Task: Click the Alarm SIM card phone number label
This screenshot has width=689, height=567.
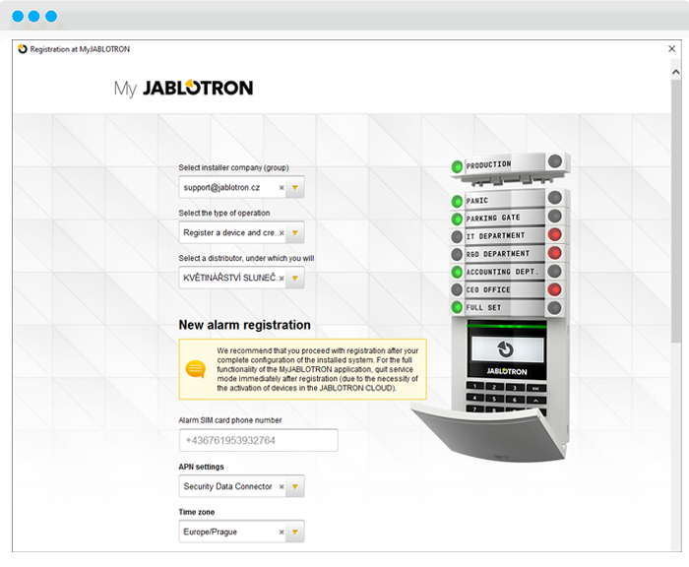Action: click(x=230, y=420)
